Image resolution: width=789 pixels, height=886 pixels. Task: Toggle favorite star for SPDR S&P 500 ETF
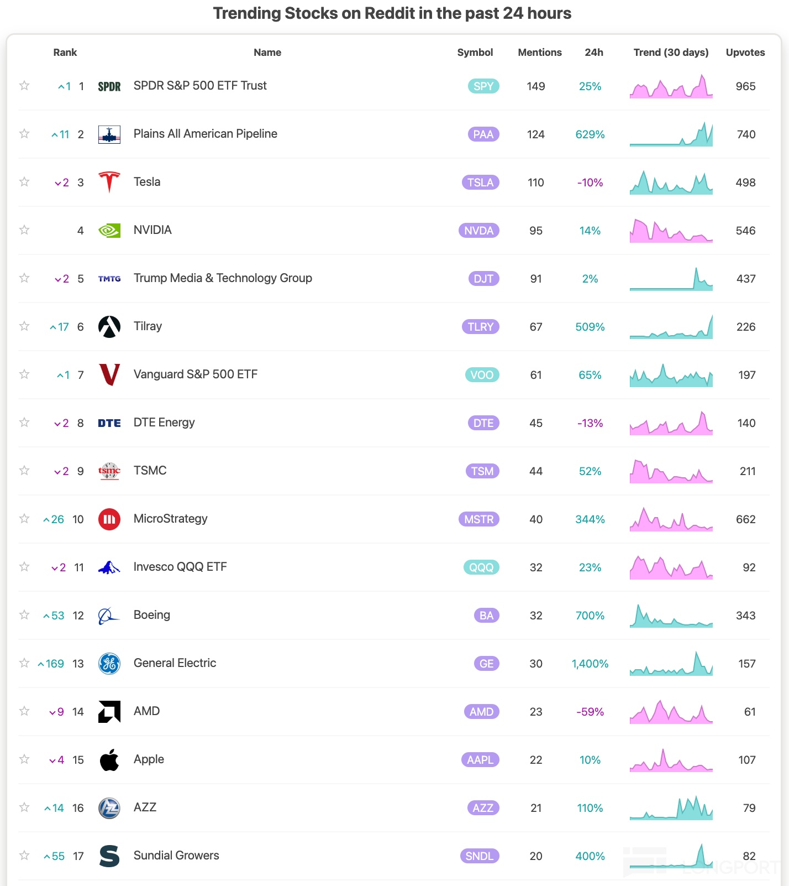pyautogui.click(x=24, y=85)
